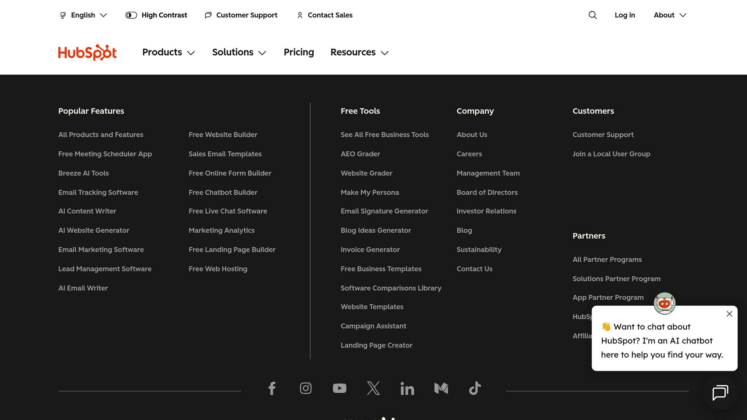Expand the English language dropdown
The image size is (747, 420).
click(83, 15)
